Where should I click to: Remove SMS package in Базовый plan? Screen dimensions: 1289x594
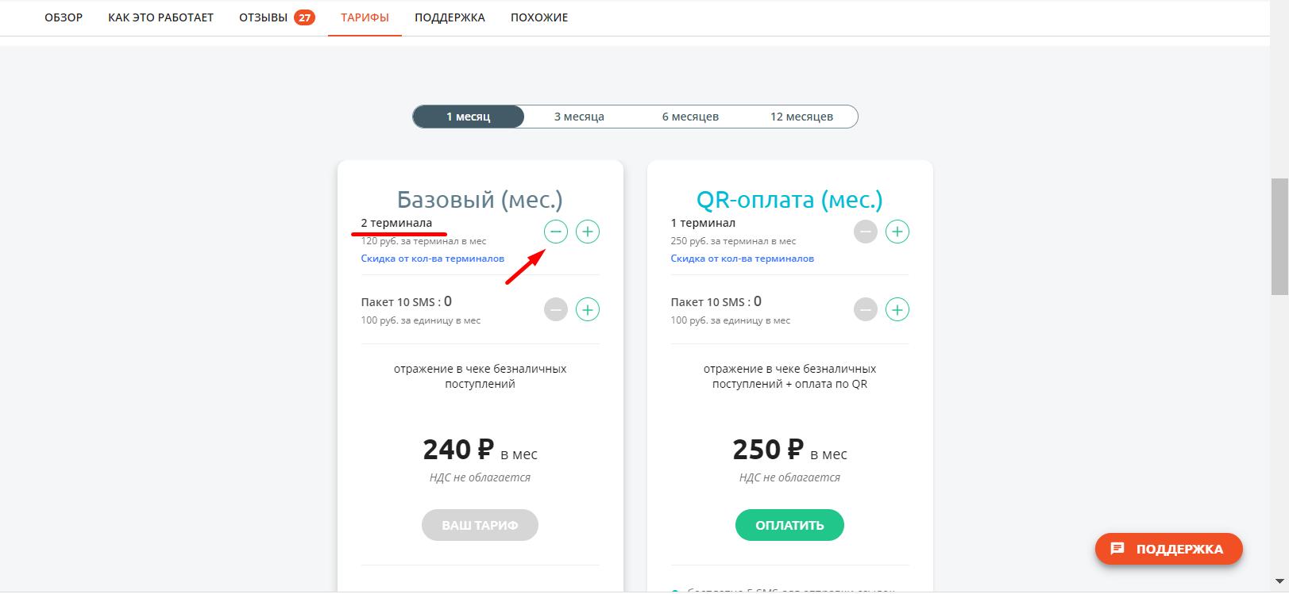tap(556, 309)
